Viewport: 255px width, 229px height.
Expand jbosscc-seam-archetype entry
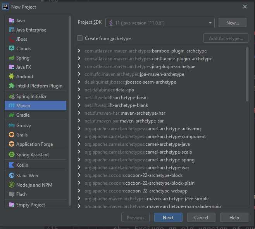(x=79, y=82)
